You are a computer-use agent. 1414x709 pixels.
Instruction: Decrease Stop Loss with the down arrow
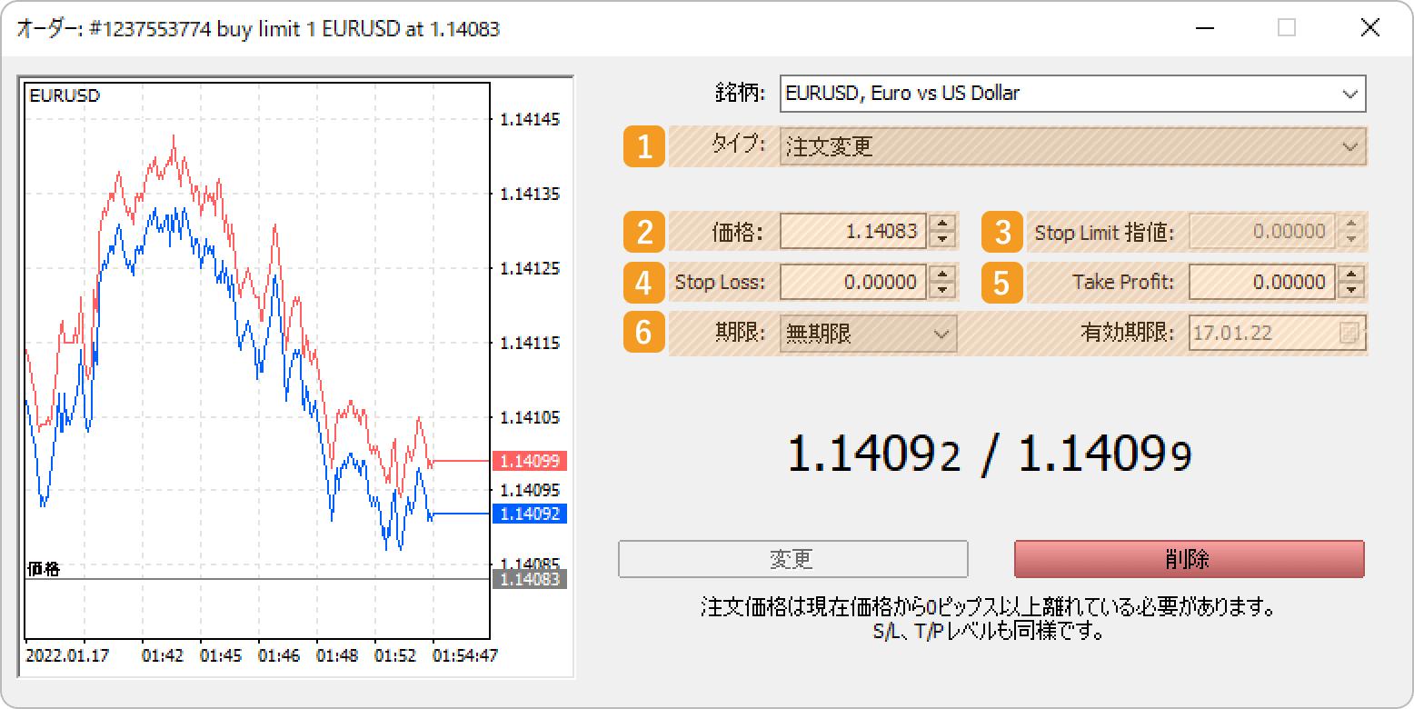(943, 290)
